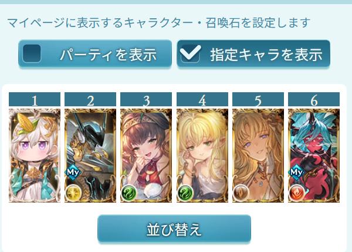Click the My badge on the red demon card

[x=296, y=173]
